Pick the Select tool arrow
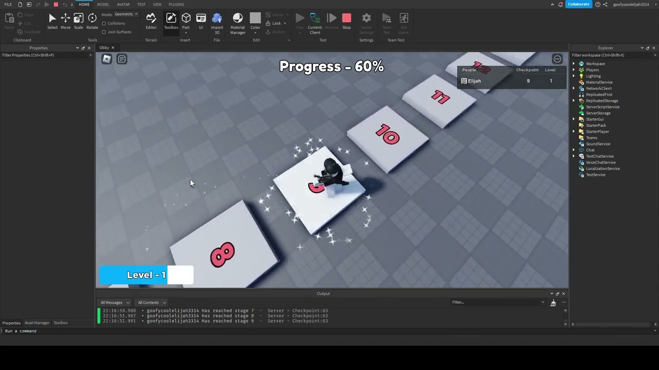Image resolution: width=659 pixels, height=370 pixels. 53,21
